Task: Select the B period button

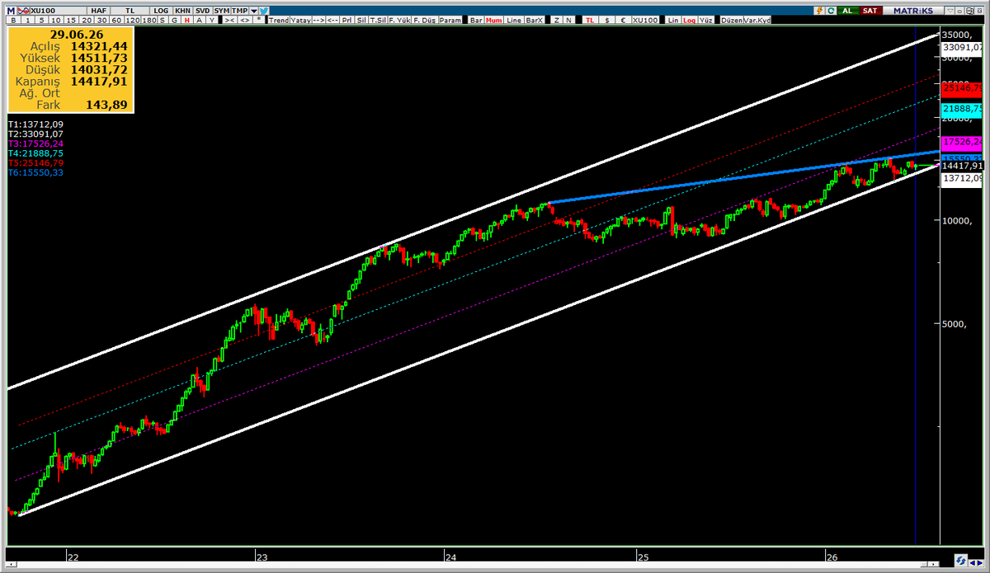Action: [13, 20]
